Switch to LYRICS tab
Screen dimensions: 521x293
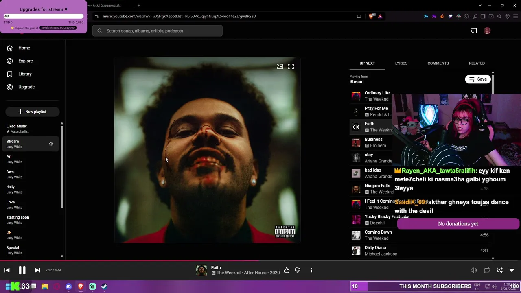click(x=401, y=63)
